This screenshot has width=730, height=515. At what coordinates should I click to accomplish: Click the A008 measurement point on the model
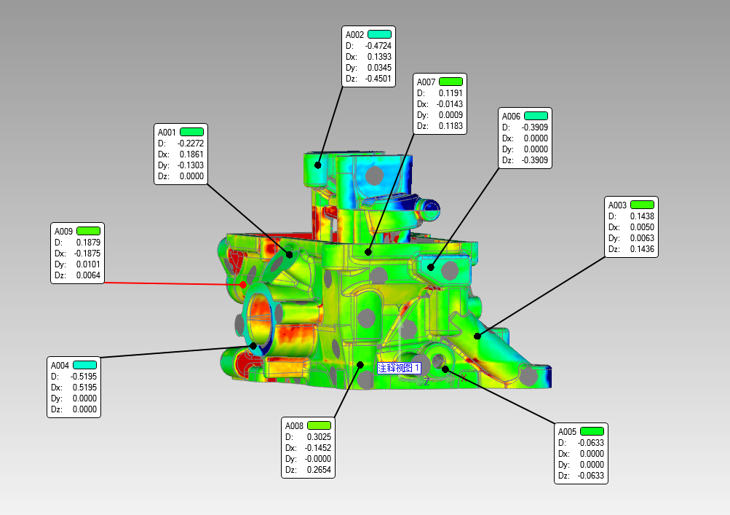[360, 364]
